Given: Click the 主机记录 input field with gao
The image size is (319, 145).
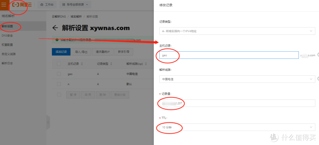Looking at the screenshot, I should coord(229,55).
